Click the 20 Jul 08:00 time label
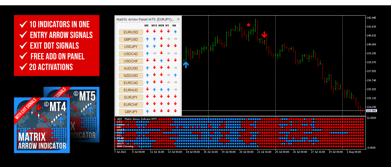This screenshot has width=391, height=167. click(246, 152)
